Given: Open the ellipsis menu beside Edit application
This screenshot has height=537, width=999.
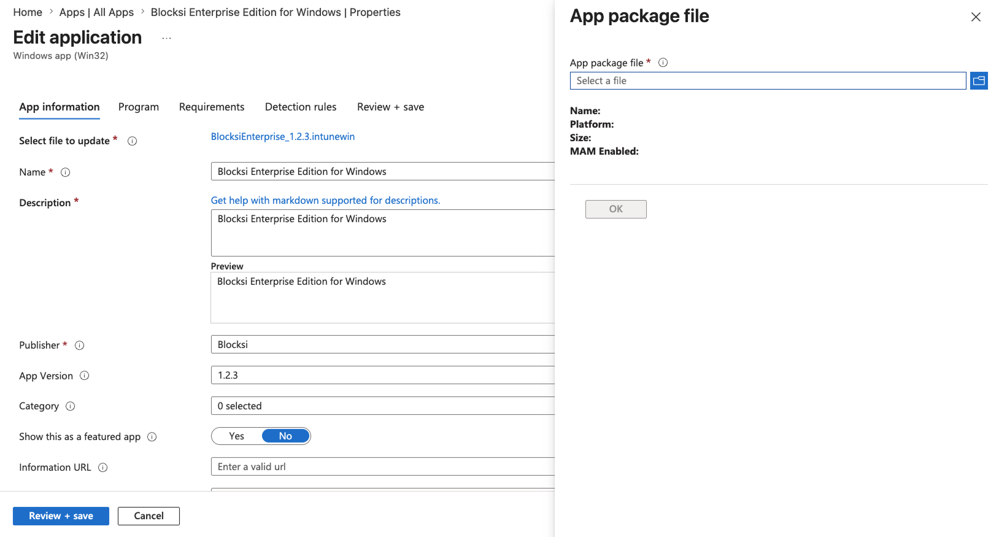Looking at the screenshot, I should click(166, 38).
